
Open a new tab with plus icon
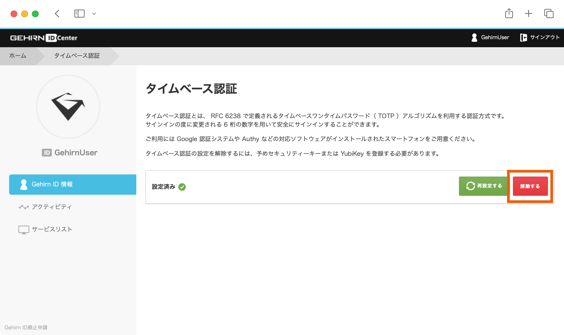528,14
